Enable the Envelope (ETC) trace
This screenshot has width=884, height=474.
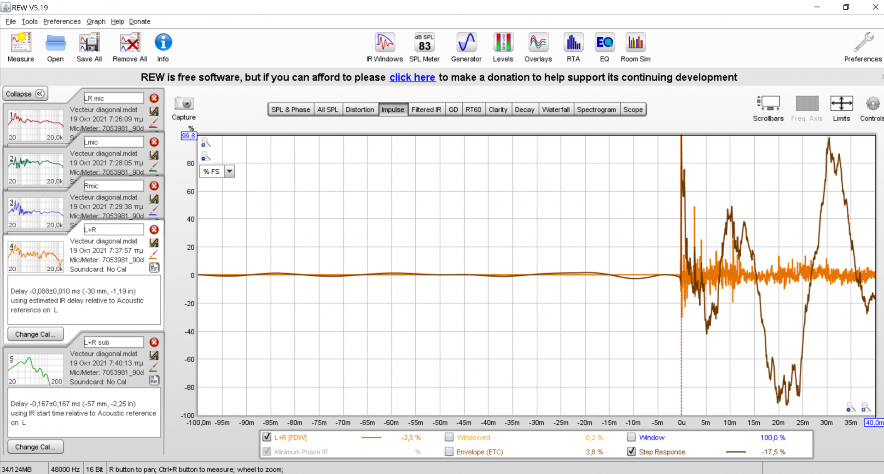pos(449,451)
